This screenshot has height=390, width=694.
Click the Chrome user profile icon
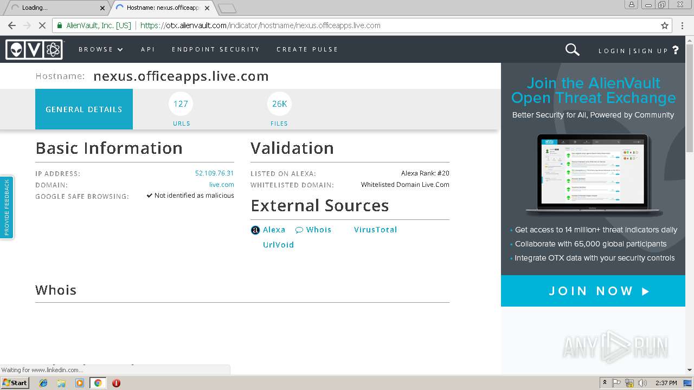click(631, 4)
